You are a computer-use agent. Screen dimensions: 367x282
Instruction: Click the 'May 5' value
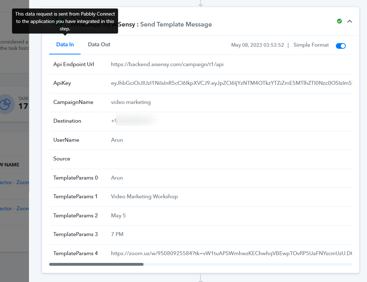[118, 216]
